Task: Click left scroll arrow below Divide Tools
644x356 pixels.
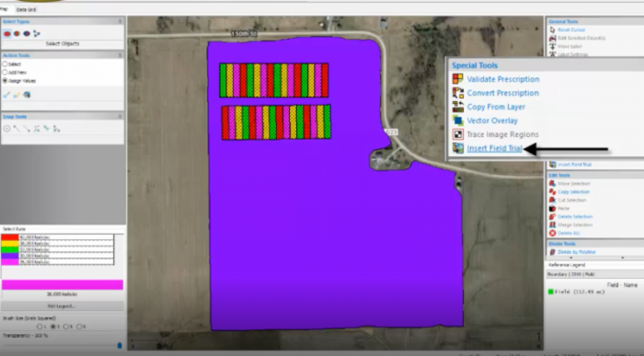Action: coord(571,258)
